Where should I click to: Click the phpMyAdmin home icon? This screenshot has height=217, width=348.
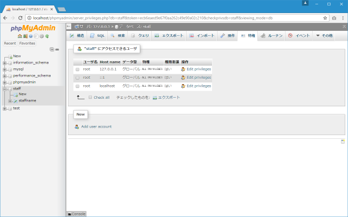(20, 36)
